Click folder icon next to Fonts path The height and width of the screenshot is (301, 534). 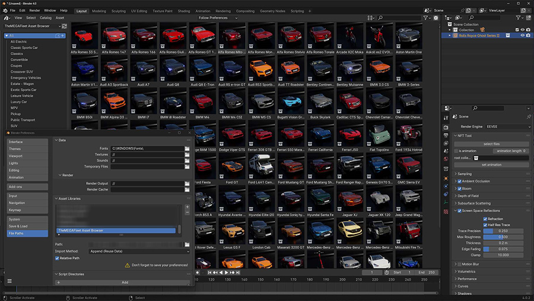pyautogui.click(x=187, y=149)
